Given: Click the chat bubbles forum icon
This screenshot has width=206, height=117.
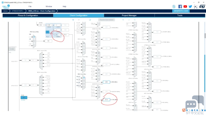Looking at the screenshot, I should (195, 102).
